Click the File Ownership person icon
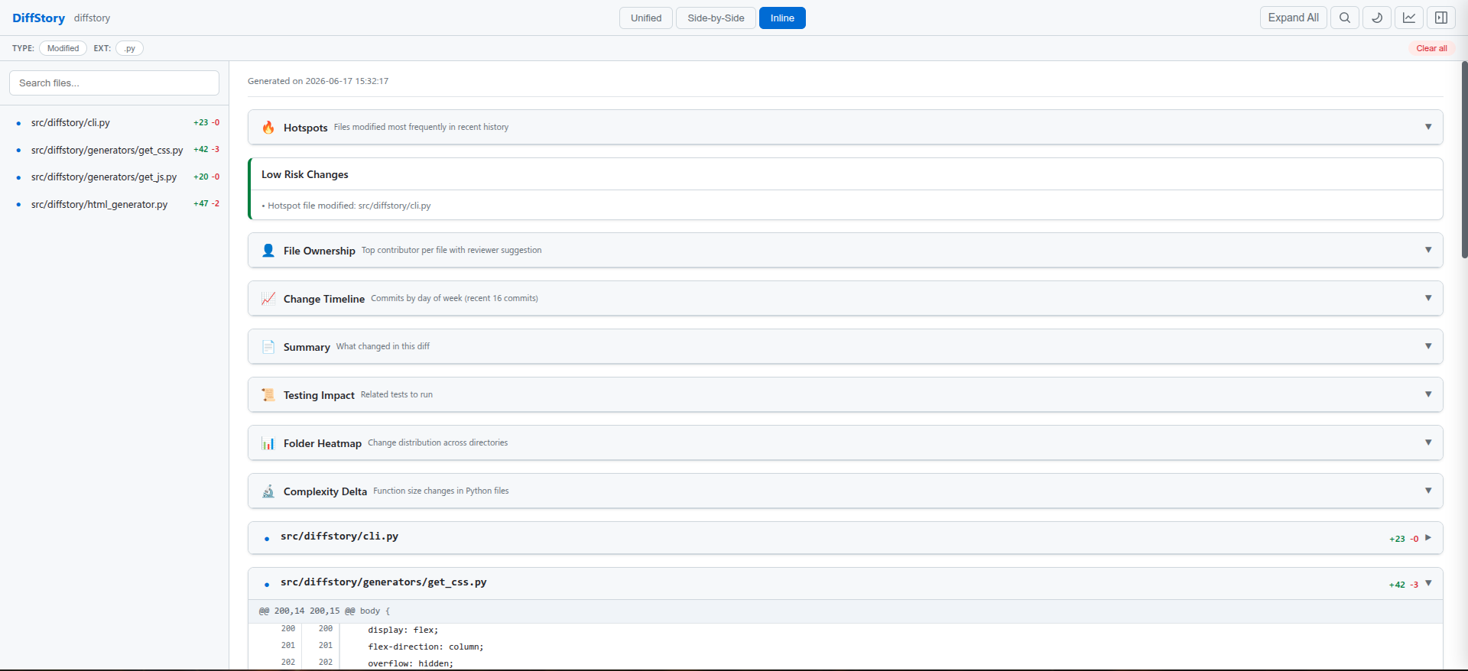 coord(268,251)
